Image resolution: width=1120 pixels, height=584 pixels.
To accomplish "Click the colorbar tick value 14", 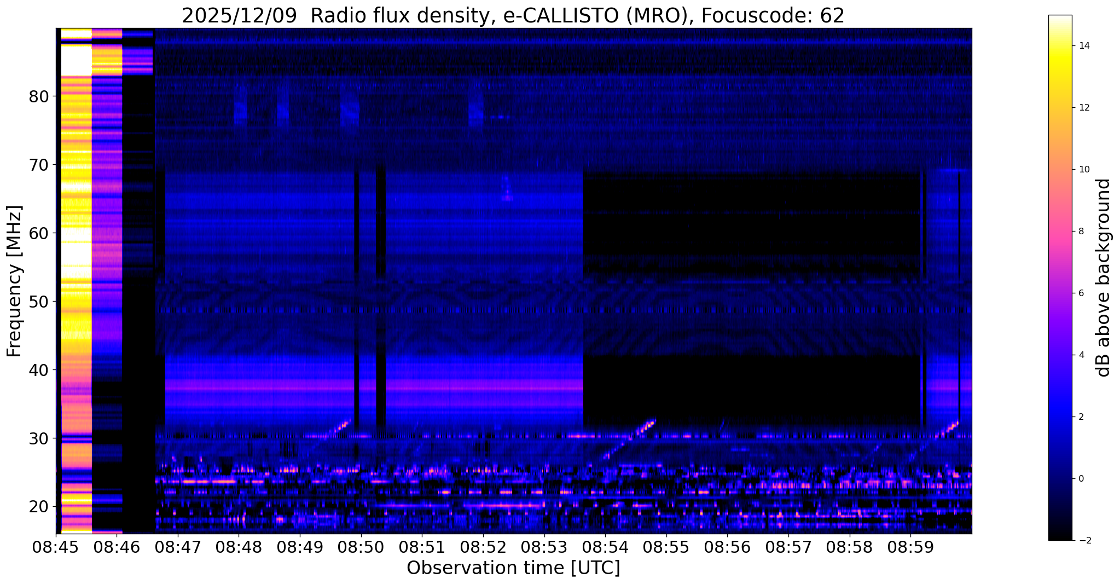I will point(1084,46).
